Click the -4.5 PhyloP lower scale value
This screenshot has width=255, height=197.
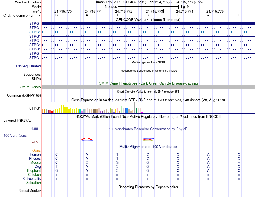[x=35, y=142]
